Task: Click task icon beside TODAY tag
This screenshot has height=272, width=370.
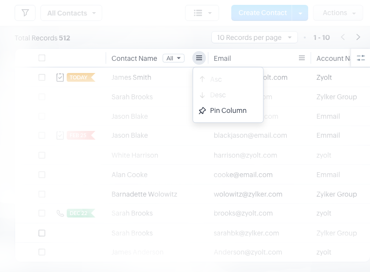Action: pos(60,77)
